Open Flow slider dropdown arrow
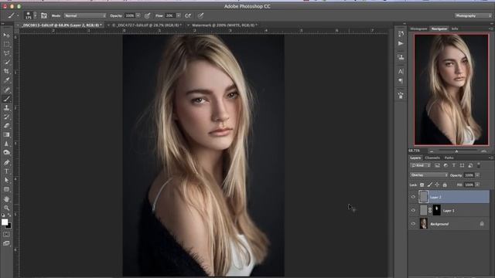This screenshot has height=278, width=495. pos(179,15)
